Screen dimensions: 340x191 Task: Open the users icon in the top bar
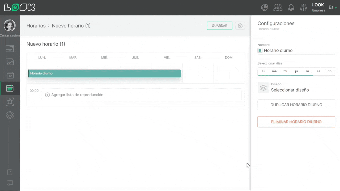278,7
